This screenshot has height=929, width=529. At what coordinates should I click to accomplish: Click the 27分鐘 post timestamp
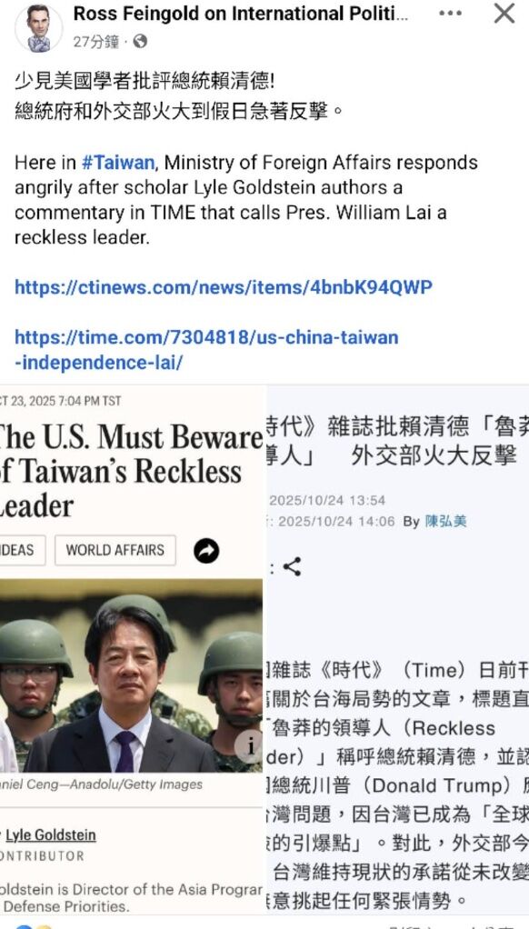coord(96,42)
